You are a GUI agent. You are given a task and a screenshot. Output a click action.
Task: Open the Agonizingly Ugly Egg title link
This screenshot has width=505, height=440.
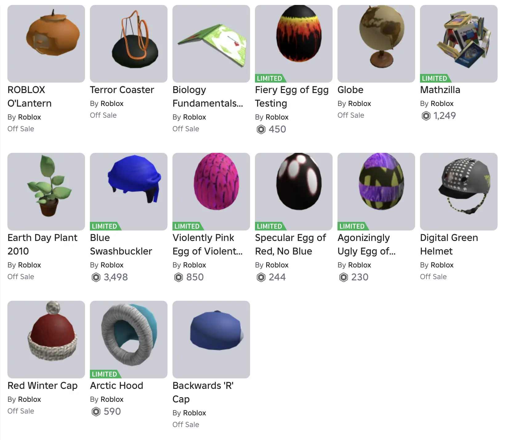[x=367, y=244]
